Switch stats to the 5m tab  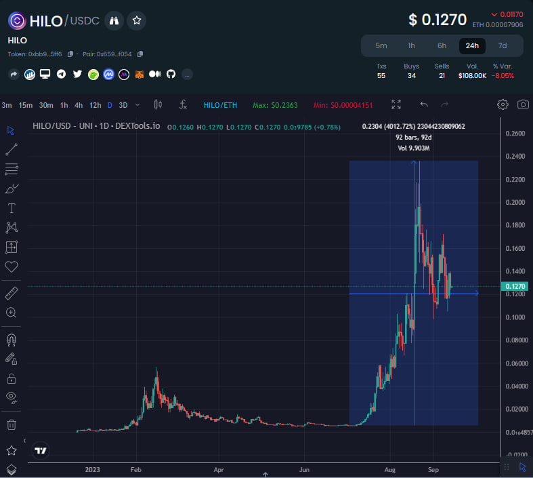(381, 45)
